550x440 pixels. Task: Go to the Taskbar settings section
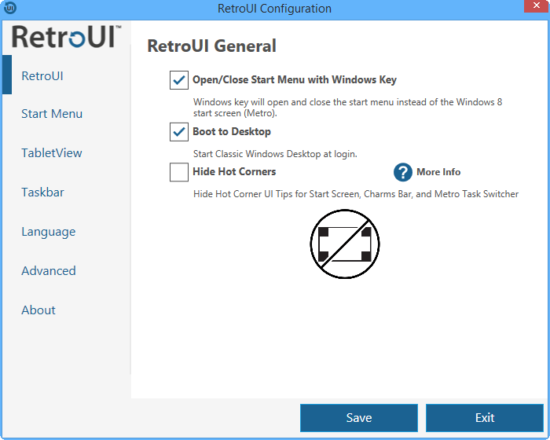tap(42, 192)
